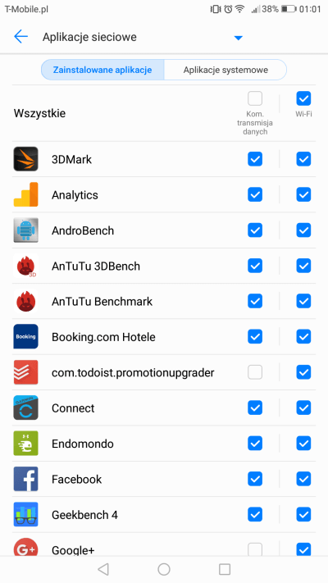This screenshot has width=328, height=583.
Task: Tap the Geekbench 4 icon
Action: coord(25,515)
